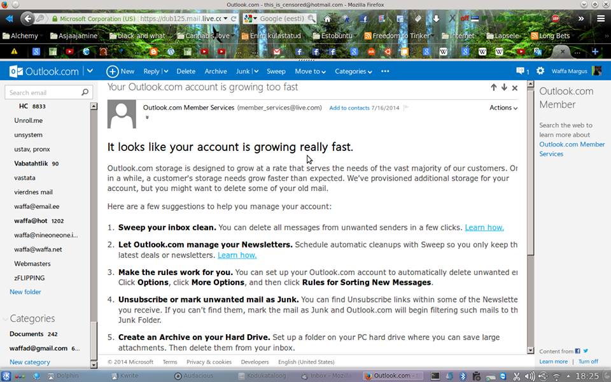
Task: Open the search engine selector dropdown
Action: (250, 18)
